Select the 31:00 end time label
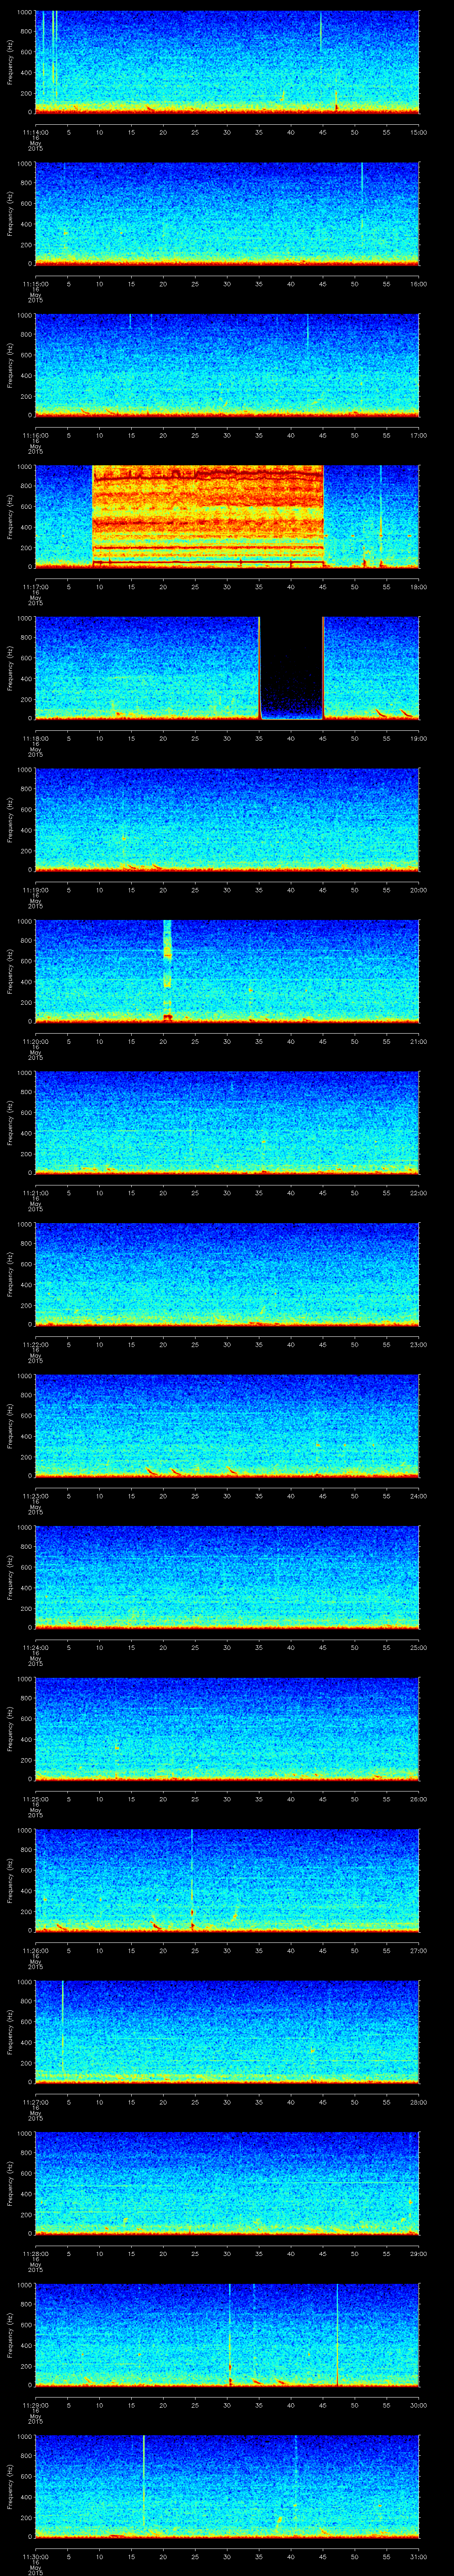454x2576 pixels. 419,2556
